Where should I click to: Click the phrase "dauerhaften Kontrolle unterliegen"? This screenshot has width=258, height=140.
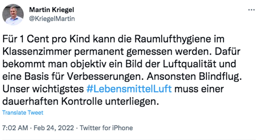tap(81, 102)
